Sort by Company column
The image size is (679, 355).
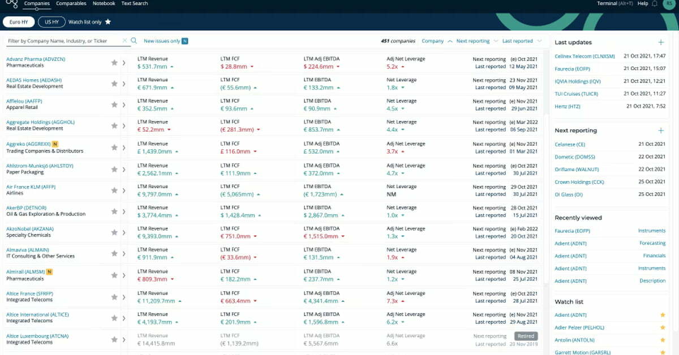click(x=437, y=41)
